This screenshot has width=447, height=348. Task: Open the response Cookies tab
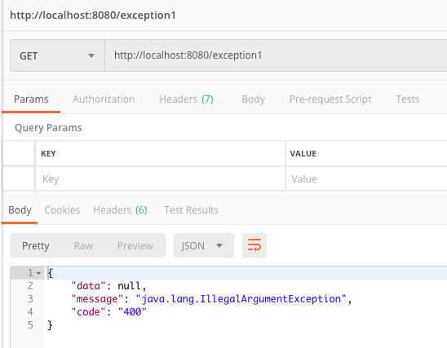pyautogui.click(x=62, y=210)
